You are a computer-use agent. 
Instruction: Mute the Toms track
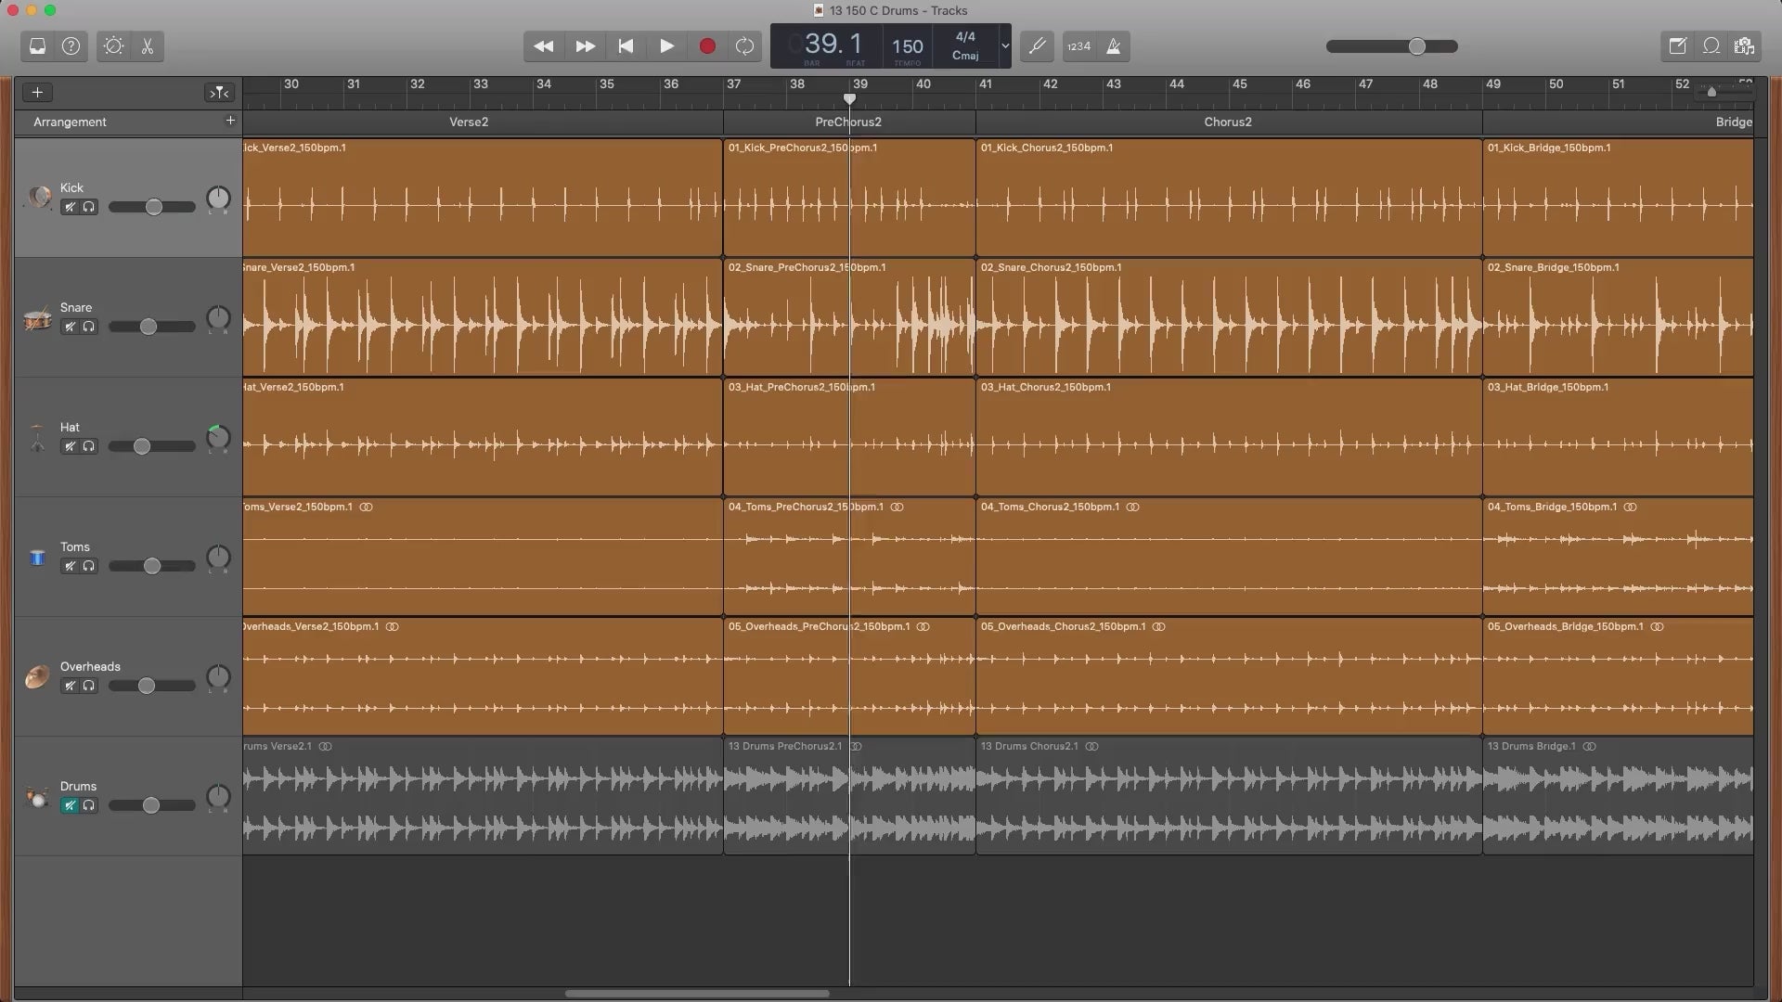pyautogui.click(x=70, y=566)
